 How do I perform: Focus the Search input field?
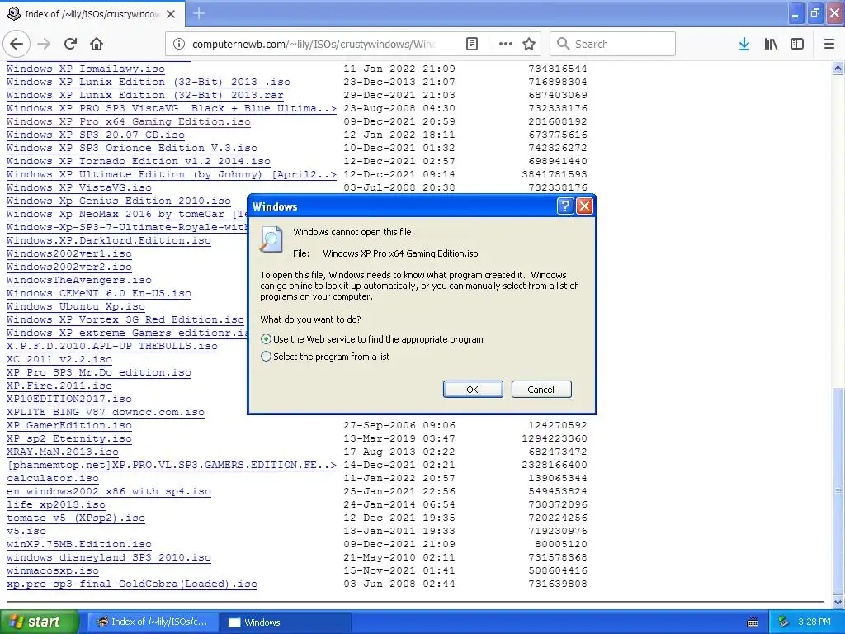612,45
